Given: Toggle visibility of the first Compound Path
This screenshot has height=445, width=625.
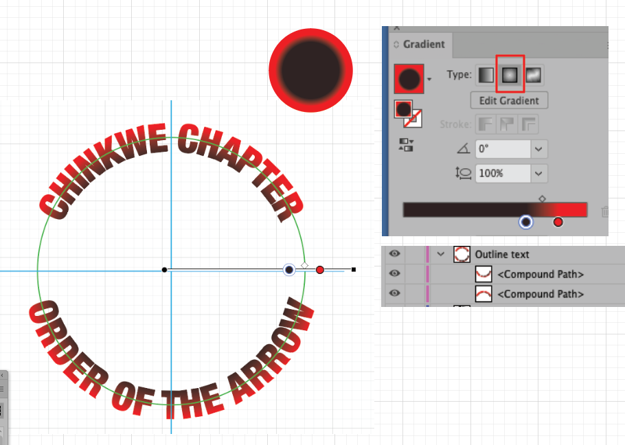Looking at the screenshot, I should [394, 274].
